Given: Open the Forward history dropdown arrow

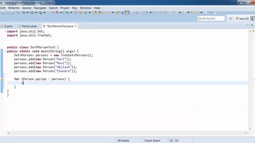Looking at the screenshot, I should [210, 12].
